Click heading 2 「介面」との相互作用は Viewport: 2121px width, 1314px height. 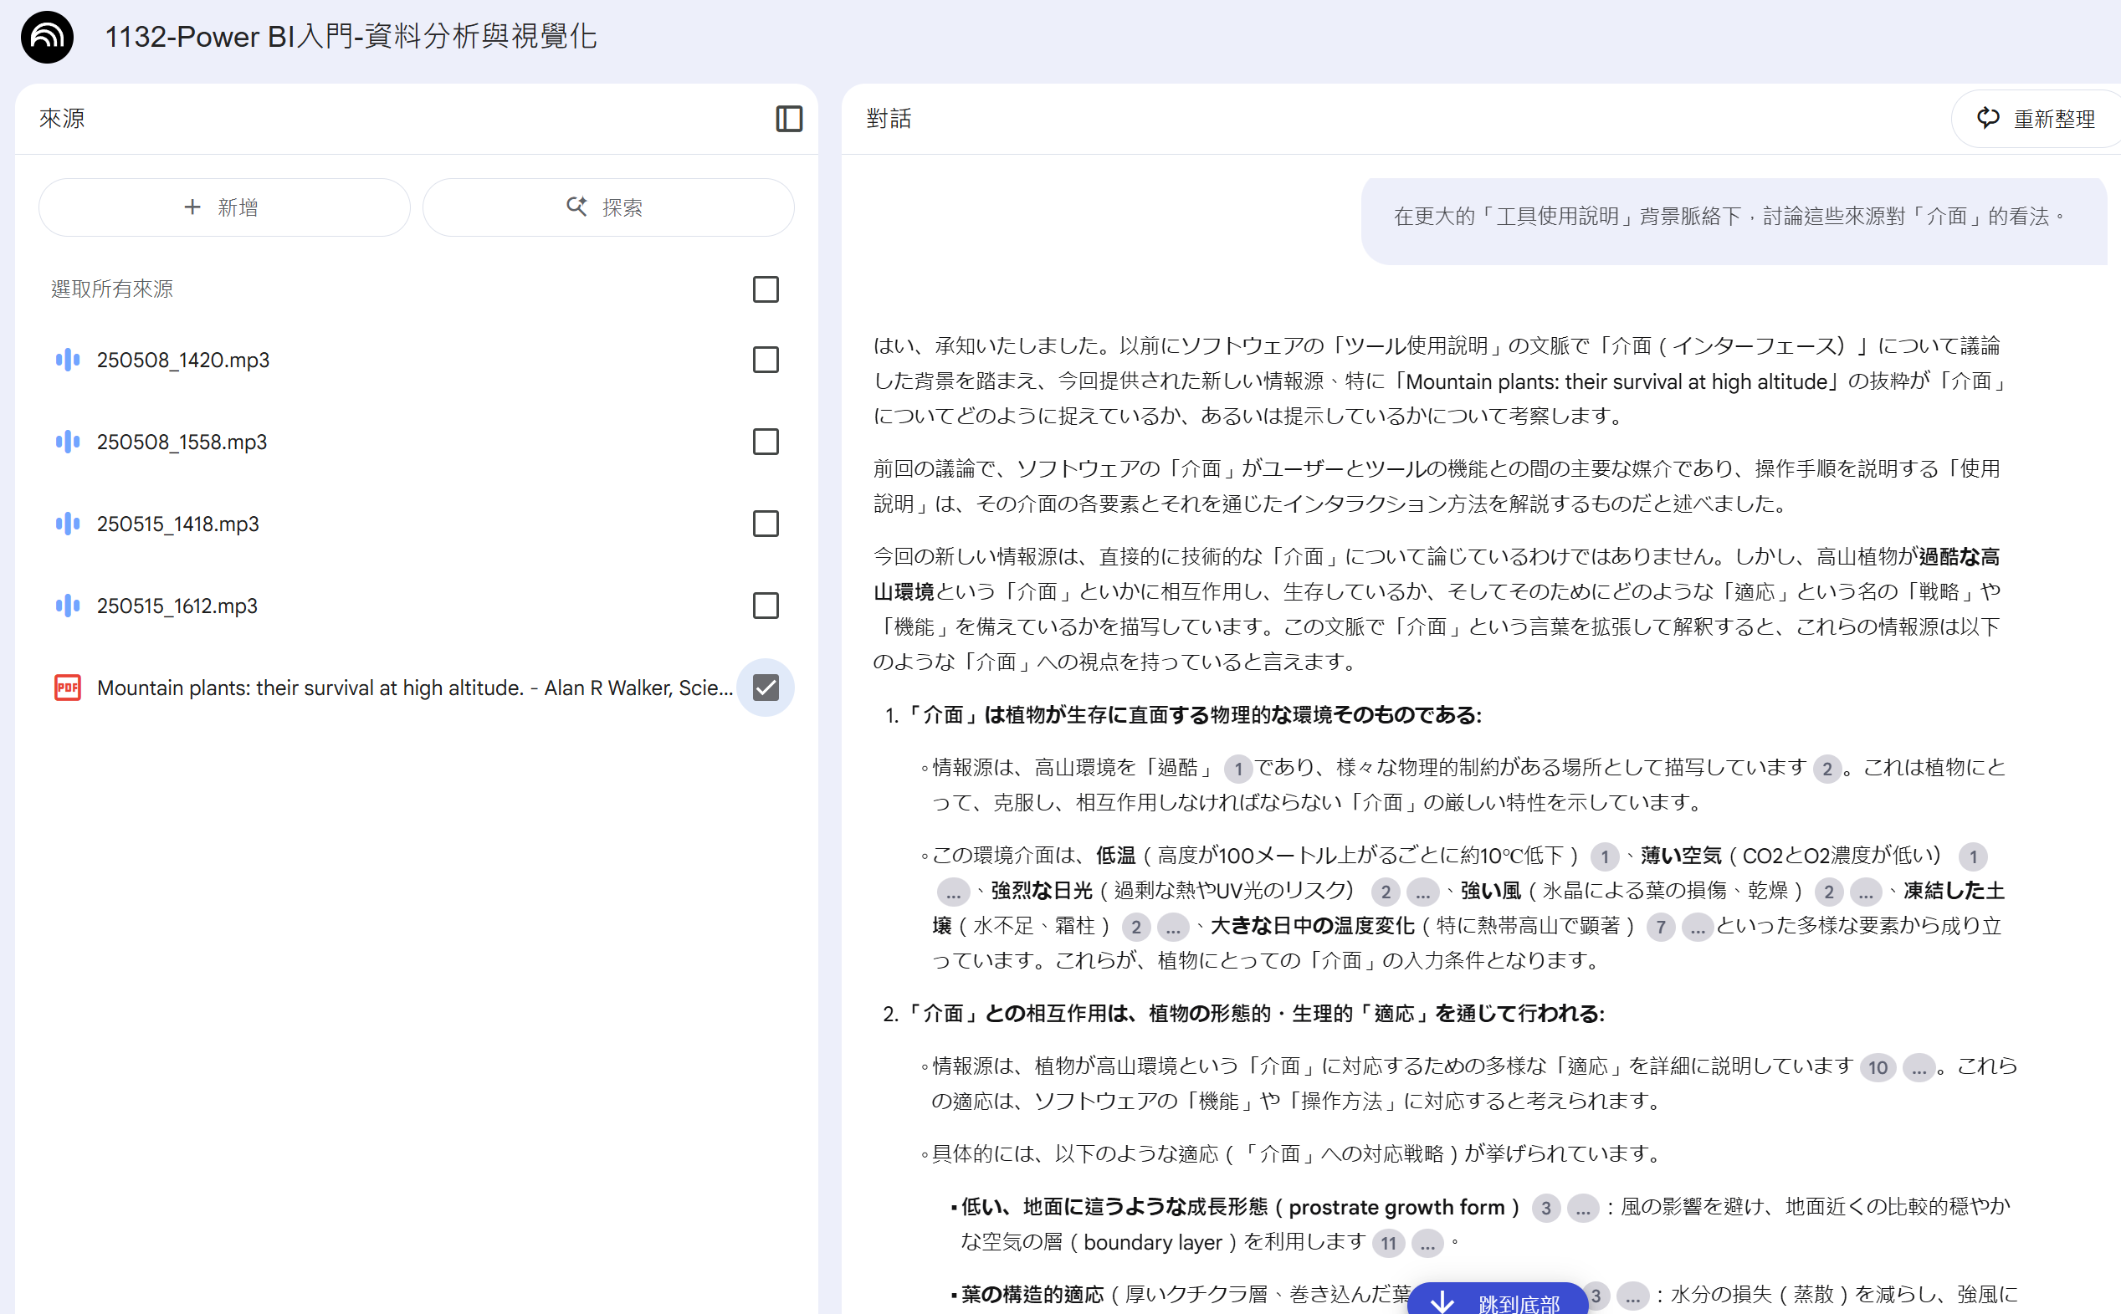tap(1255, 1013)
